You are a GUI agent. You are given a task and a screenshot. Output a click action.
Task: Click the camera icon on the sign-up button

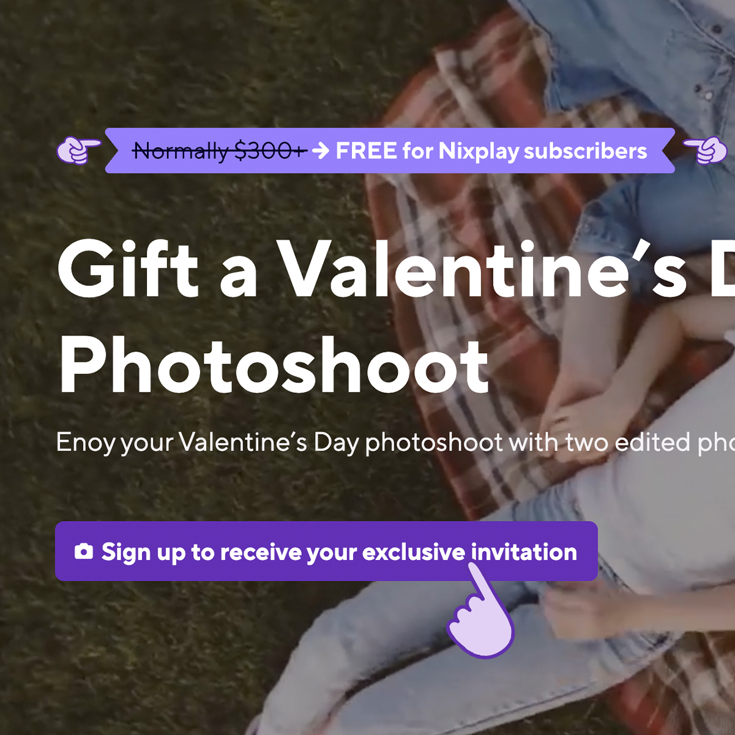tap(84, 551)
